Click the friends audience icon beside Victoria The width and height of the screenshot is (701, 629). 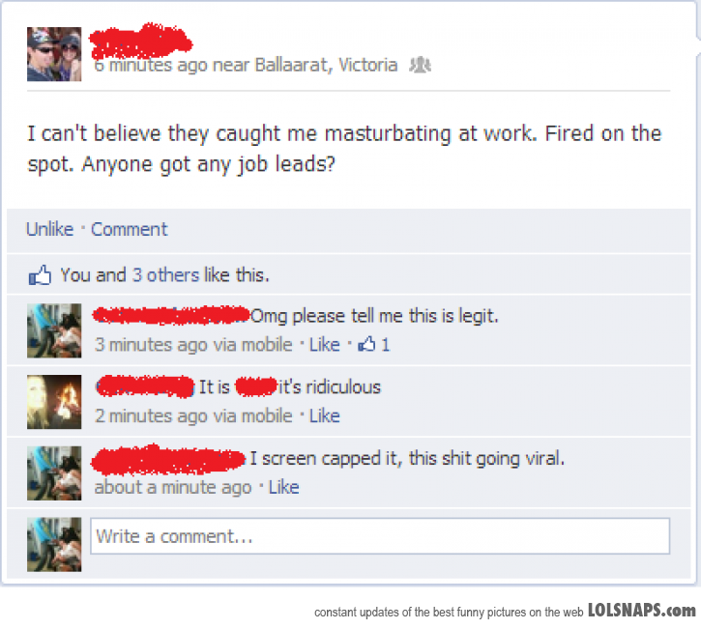[421, 66]
